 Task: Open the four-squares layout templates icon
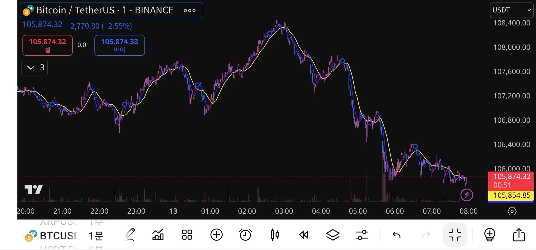coord(187,235)
